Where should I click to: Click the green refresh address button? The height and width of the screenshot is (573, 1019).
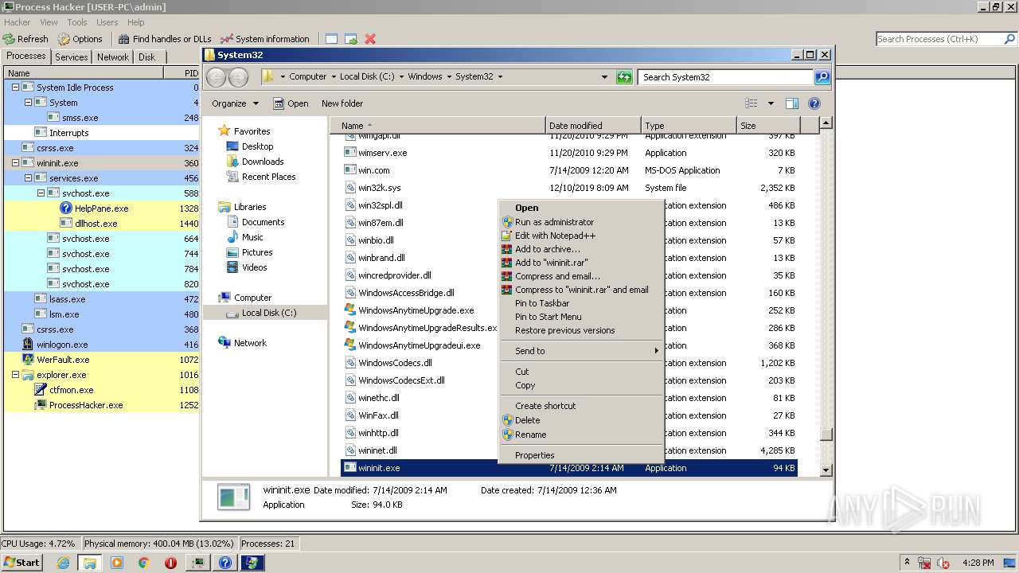tap(624, 77)
